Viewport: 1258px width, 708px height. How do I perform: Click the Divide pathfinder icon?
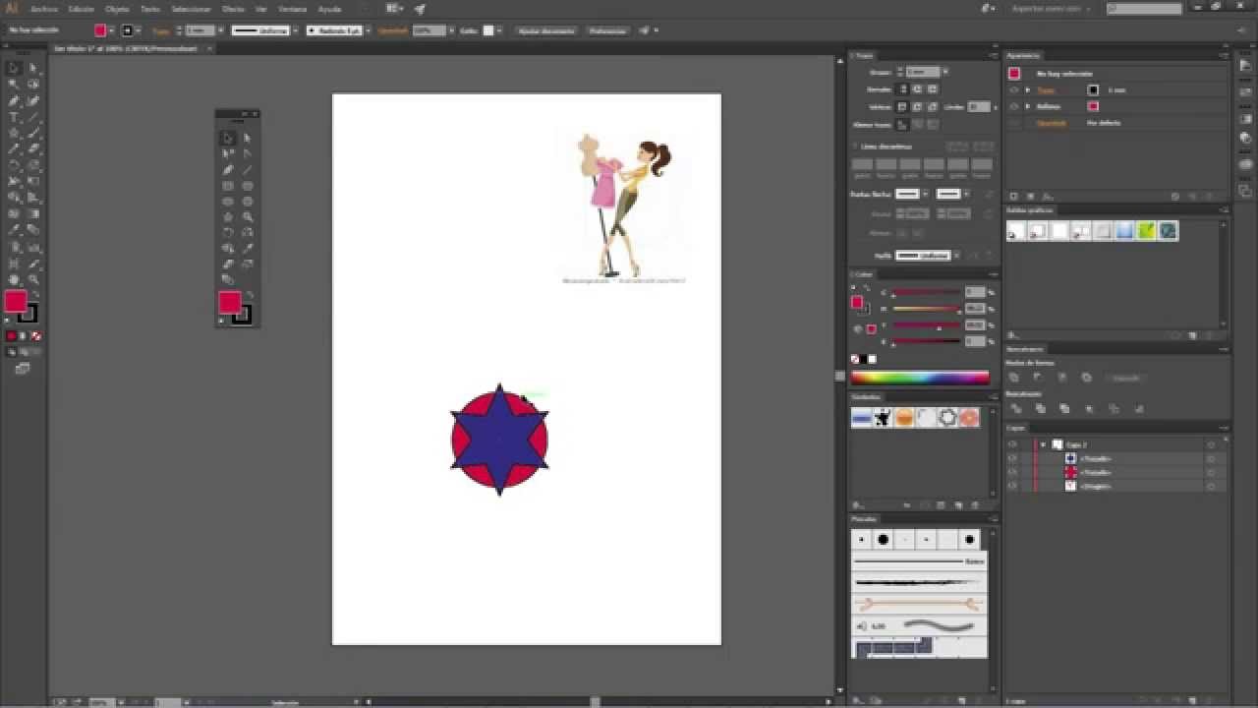point(1014,408)
